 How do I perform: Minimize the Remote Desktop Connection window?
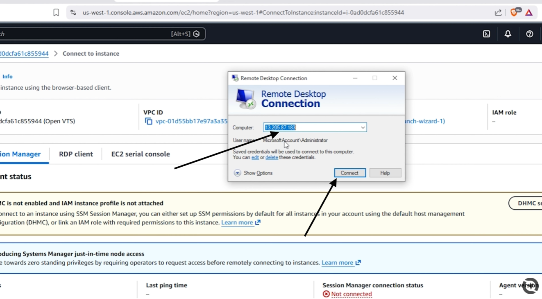coord(355,78)
